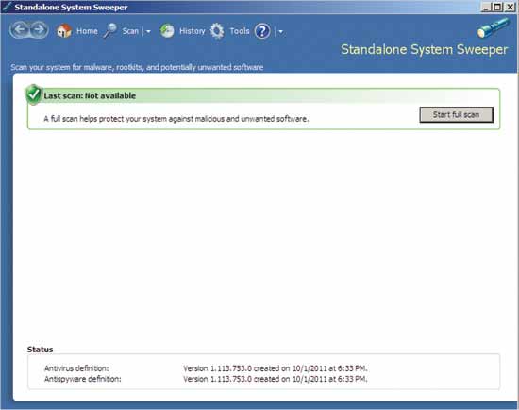Image resolution: width=519 pixels, height=410 pixels.
Task: Click the flashlight logo icon
Action: [493, 27]
